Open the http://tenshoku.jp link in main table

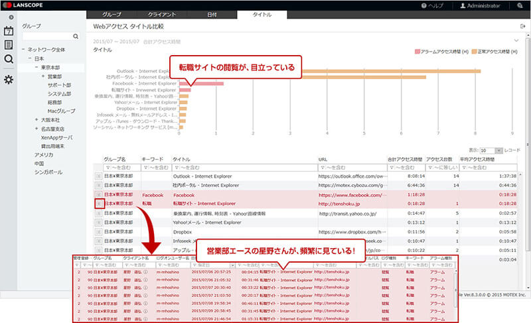pos(339,204)
